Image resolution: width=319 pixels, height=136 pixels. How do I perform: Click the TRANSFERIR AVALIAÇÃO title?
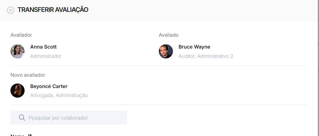point(53,10)
